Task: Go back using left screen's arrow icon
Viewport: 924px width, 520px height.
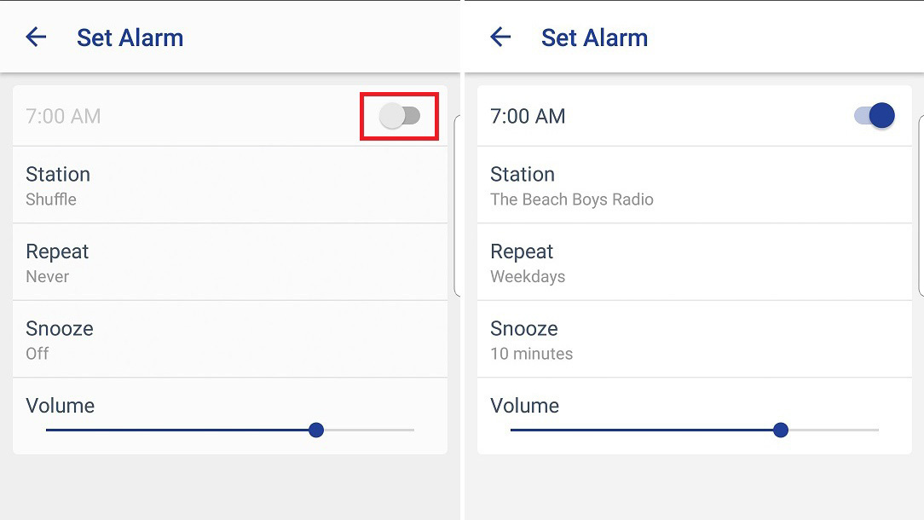Action: tap(36, 38)
